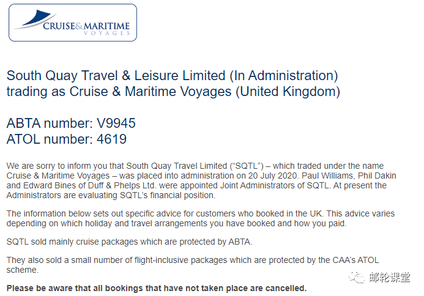Screen dimensions: 424x296
Task: Click the paragraph beginning We are sorry
Action: 201,180
